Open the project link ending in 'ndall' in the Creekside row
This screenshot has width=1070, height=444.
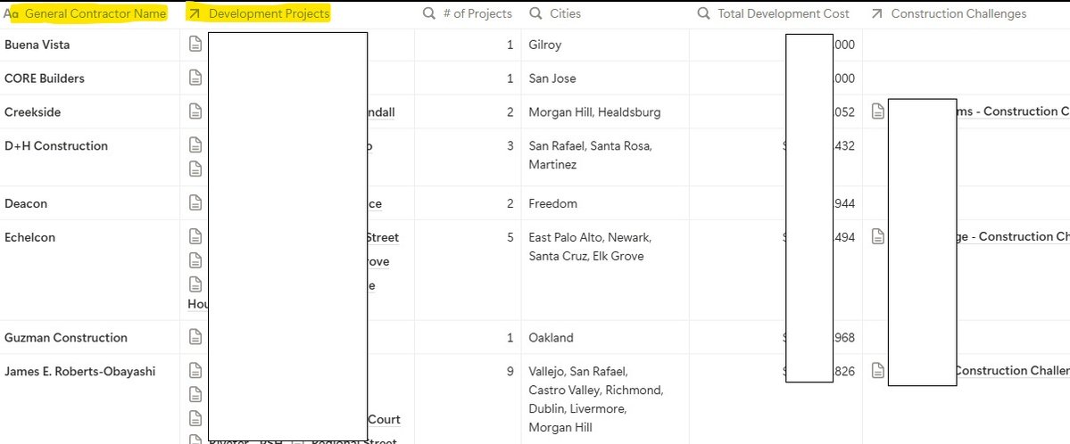[x=381, y=111]
